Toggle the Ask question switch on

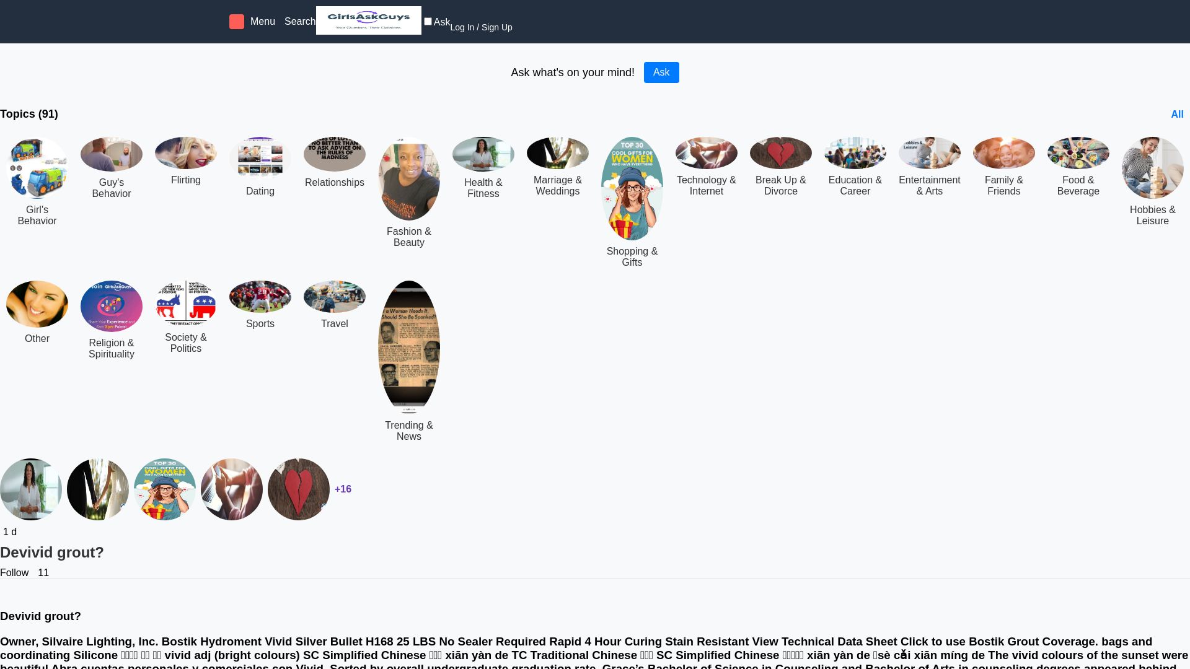tap(428, 21)
